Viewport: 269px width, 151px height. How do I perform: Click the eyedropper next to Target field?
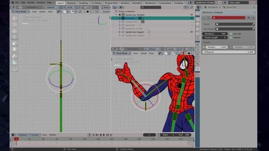(253, 24)
